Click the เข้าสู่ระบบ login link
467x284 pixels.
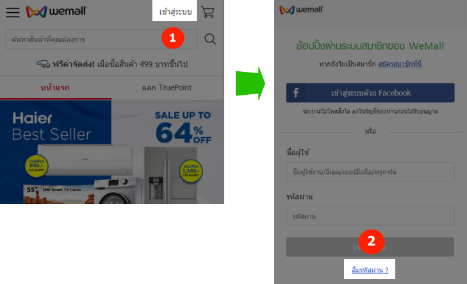point(175,12)
